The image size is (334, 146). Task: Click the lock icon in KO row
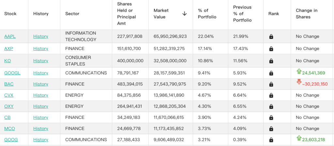click(x=271, y=61)
